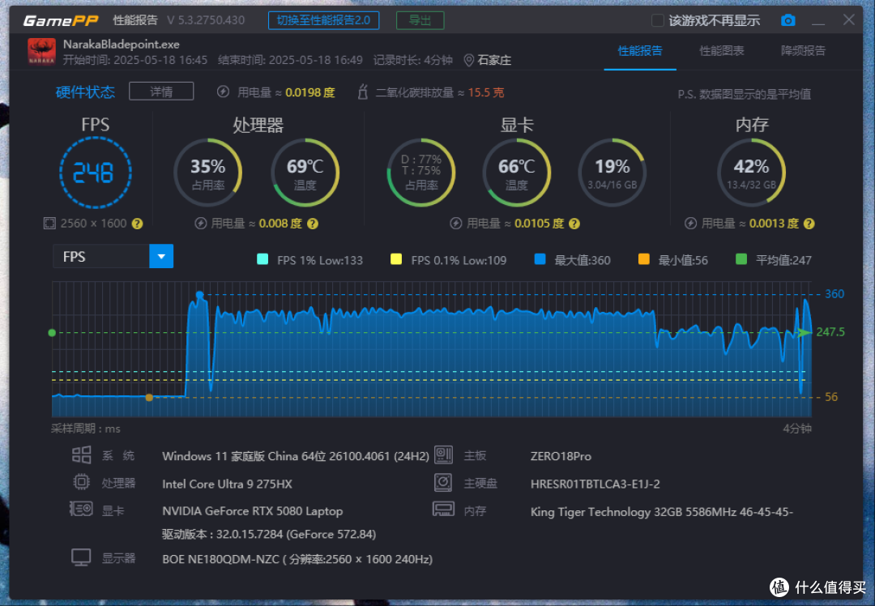Click the CPU temperature 69℃ gauge
The height and width of the screenshot is (606, 875).
click(x=305, y=173)
